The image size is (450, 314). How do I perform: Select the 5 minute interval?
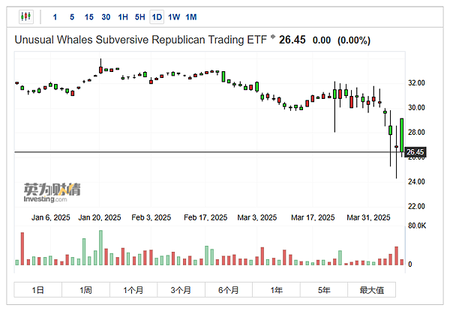point(72,17)
